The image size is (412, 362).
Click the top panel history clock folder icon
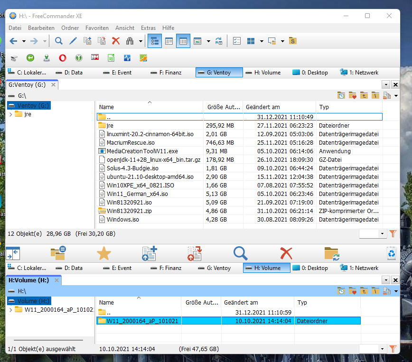tap(341, 95)
